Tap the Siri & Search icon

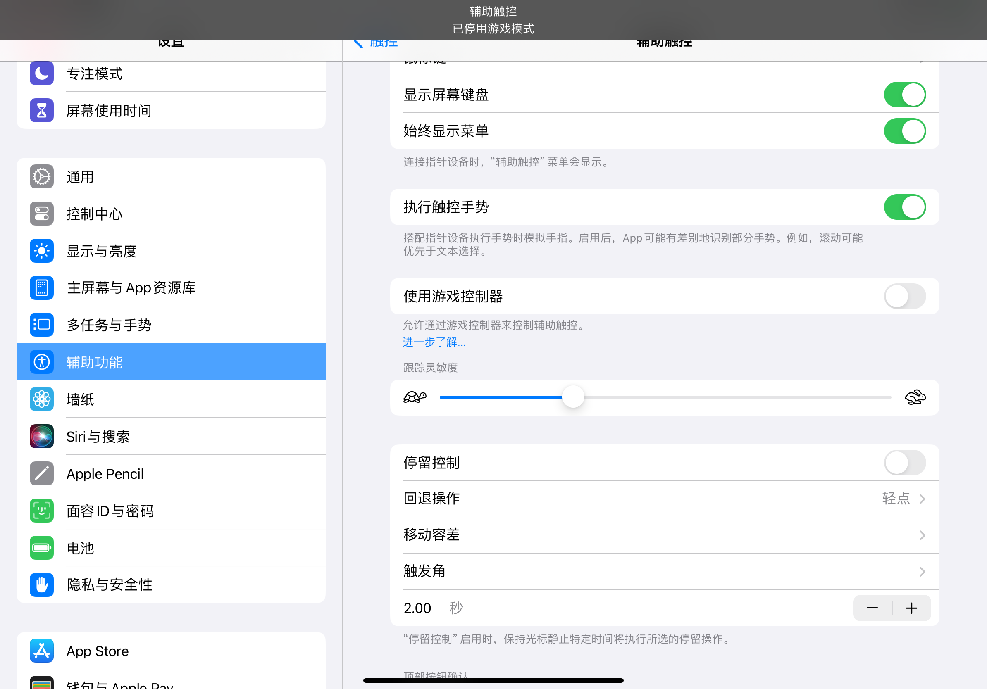click(x=42, y=437)
